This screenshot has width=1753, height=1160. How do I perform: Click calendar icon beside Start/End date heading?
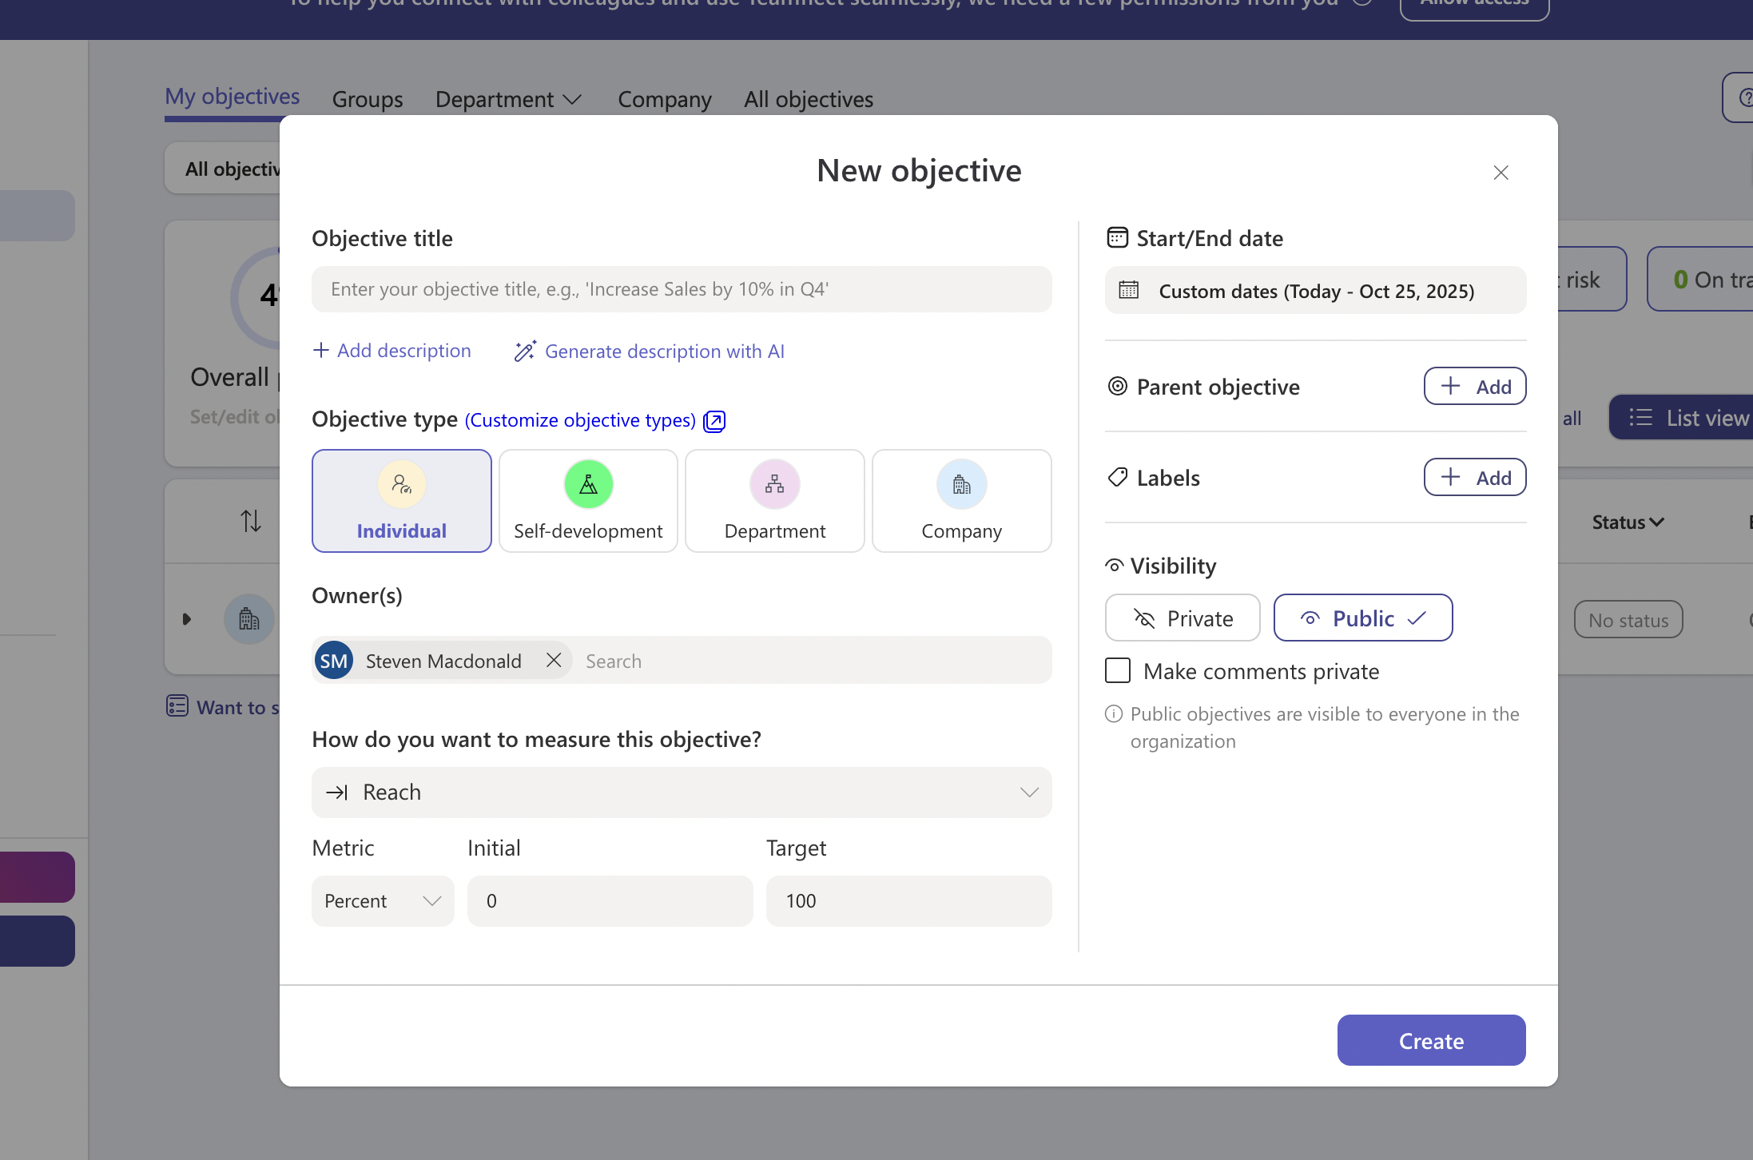(1118, 237)
